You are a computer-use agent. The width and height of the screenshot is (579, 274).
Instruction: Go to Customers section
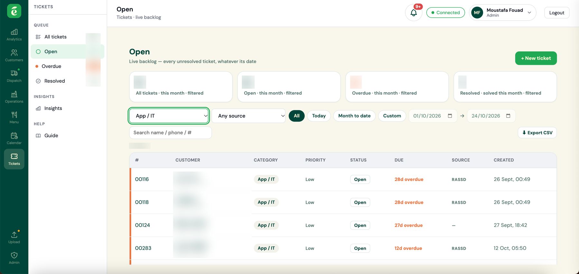click(x=14, y=56)
